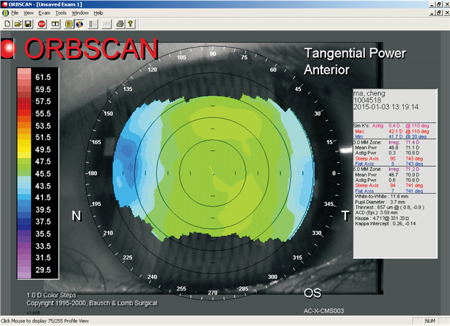450x326 pixels.
Task: Click the yellow square map toolbar icon
Action: click(69, 24)
